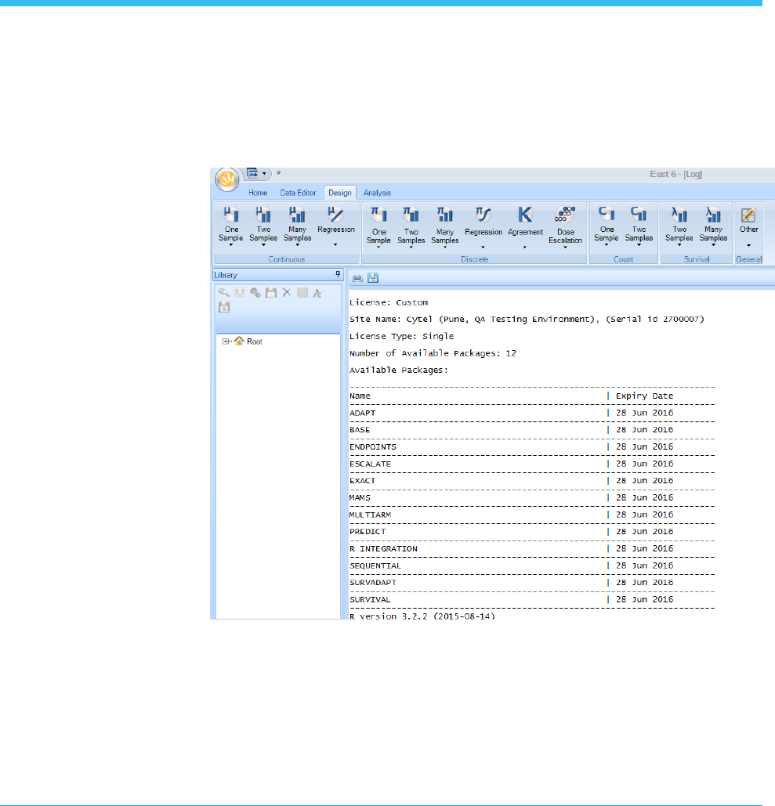The height and width of the screenshot is (806, 775).
Task: Click the 'License: Custom' line
Action: pos(388,303)
